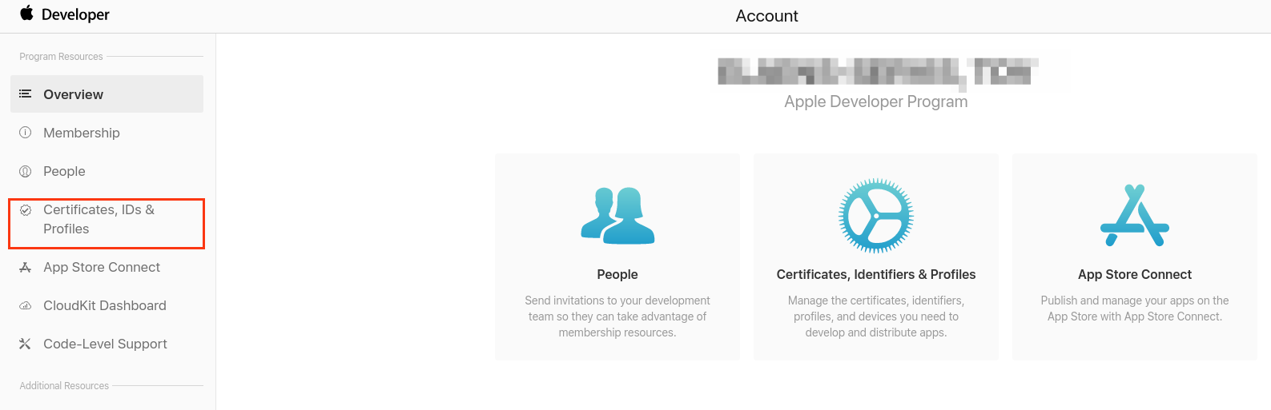
Task: Click the People sidebar icon
Action: [26, 171]
